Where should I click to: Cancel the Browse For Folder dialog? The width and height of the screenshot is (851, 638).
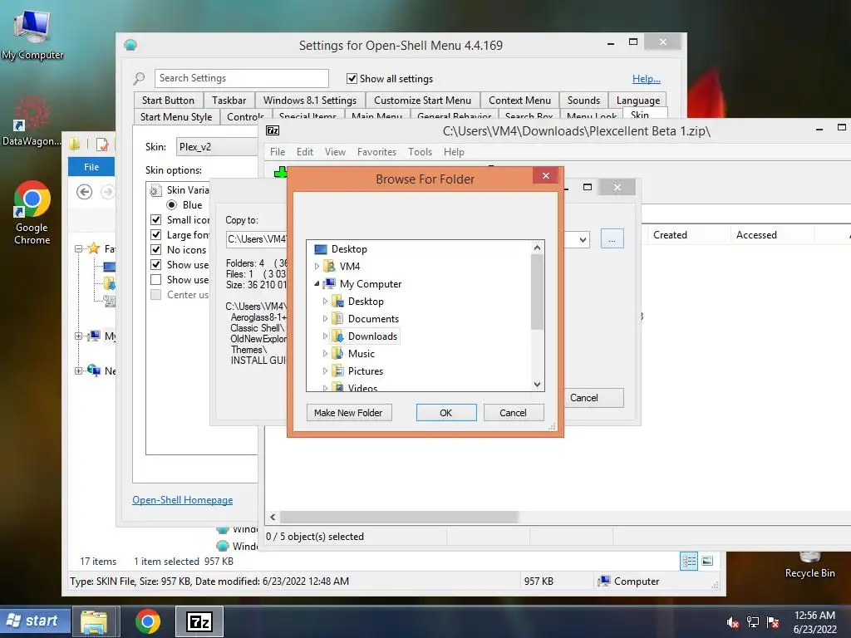[x=513, y=412]
